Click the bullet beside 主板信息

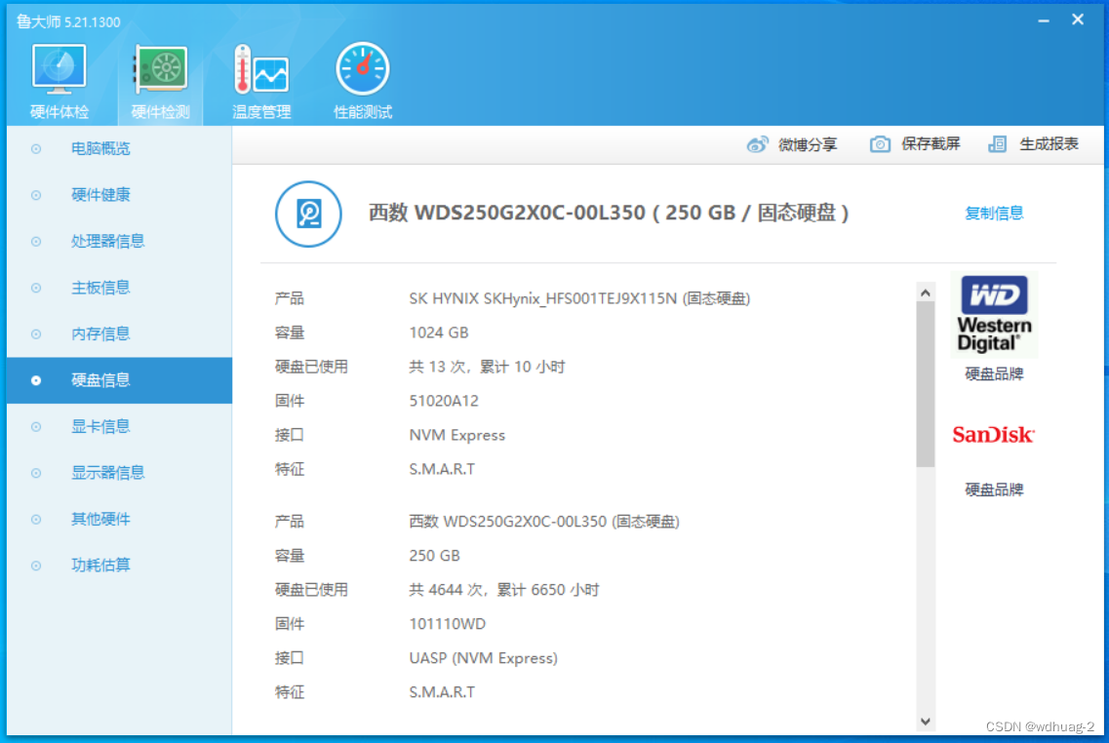click(x=36, y=288)
